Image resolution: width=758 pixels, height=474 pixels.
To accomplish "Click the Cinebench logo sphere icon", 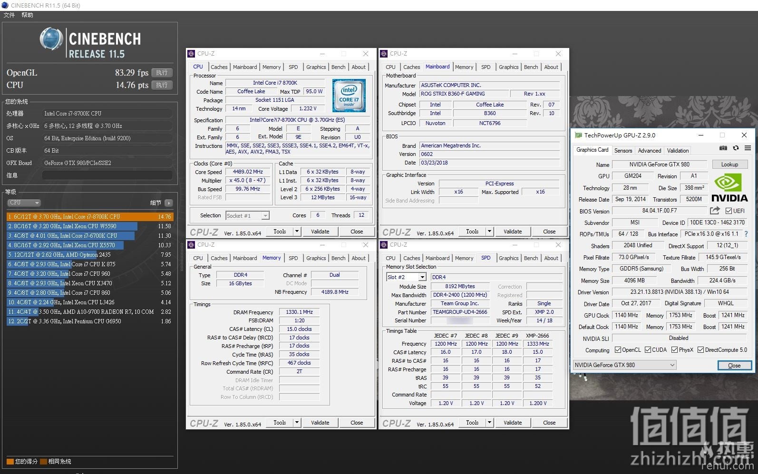I will tap(51, 39).
